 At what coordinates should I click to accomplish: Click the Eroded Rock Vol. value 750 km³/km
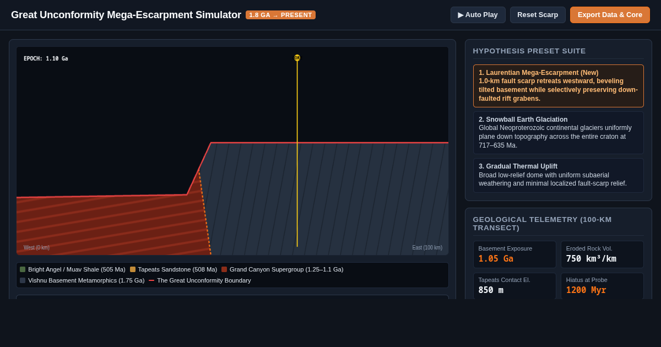591,259
